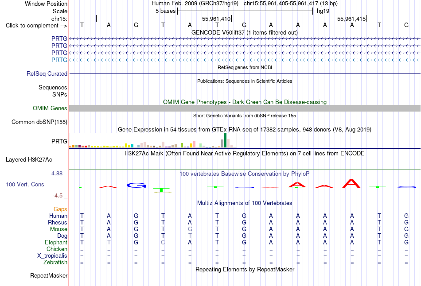Screen dimensions: 421x286
Task: Click the tallest red A conservation logo
Action: [x=351, y=184]
